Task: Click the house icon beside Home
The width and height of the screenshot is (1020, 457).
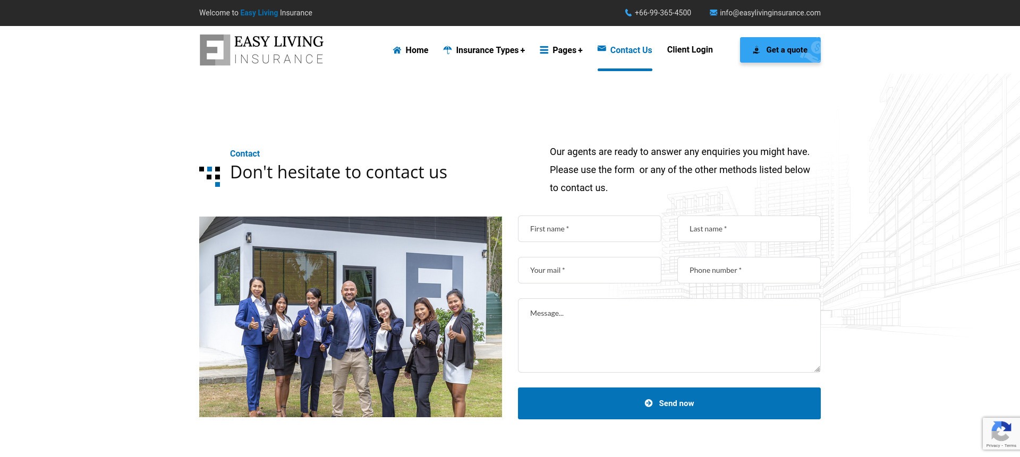Action: tap(397, 50)
